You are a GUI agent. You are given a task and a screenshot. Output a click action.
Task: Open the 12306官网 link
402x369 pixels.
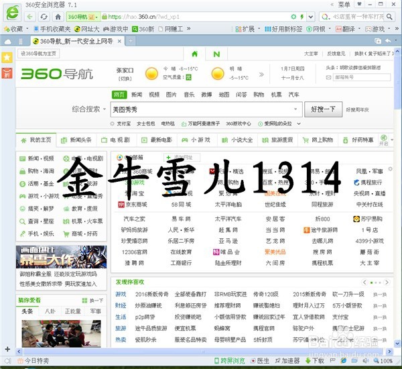[135, 252]
